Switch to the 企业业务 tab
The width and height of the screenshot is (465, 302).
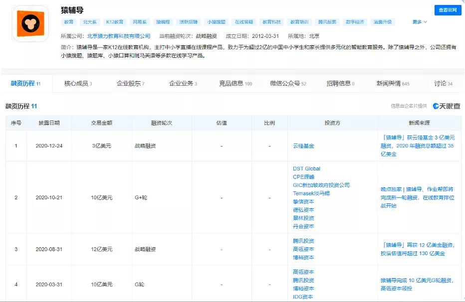coord(183,84)
